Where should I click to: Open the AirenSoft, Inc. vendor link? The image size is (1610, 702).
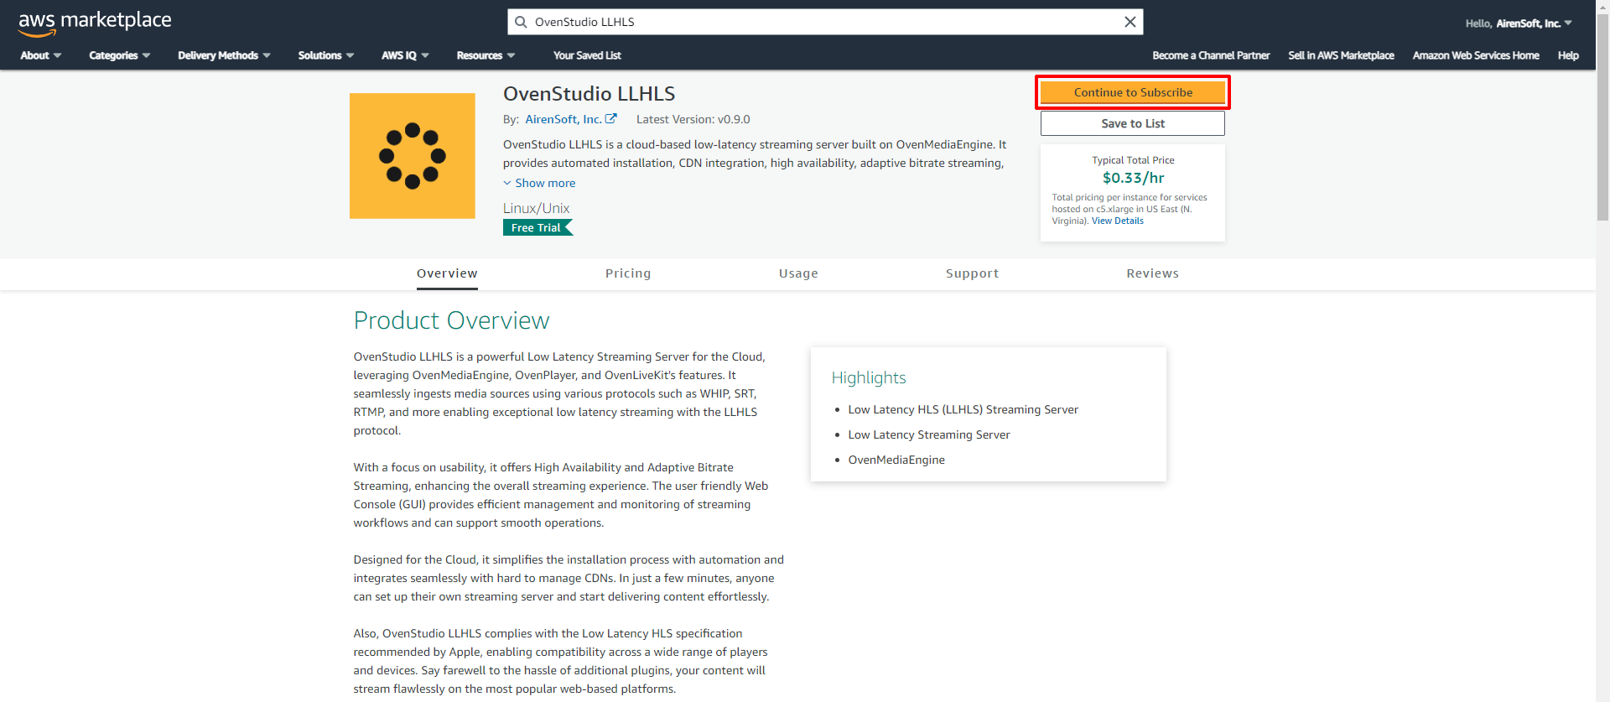tap(563, 119)
